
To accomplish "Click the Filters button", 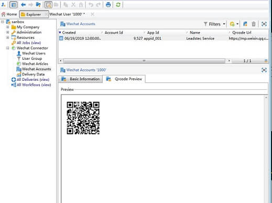I will (212, 24).
